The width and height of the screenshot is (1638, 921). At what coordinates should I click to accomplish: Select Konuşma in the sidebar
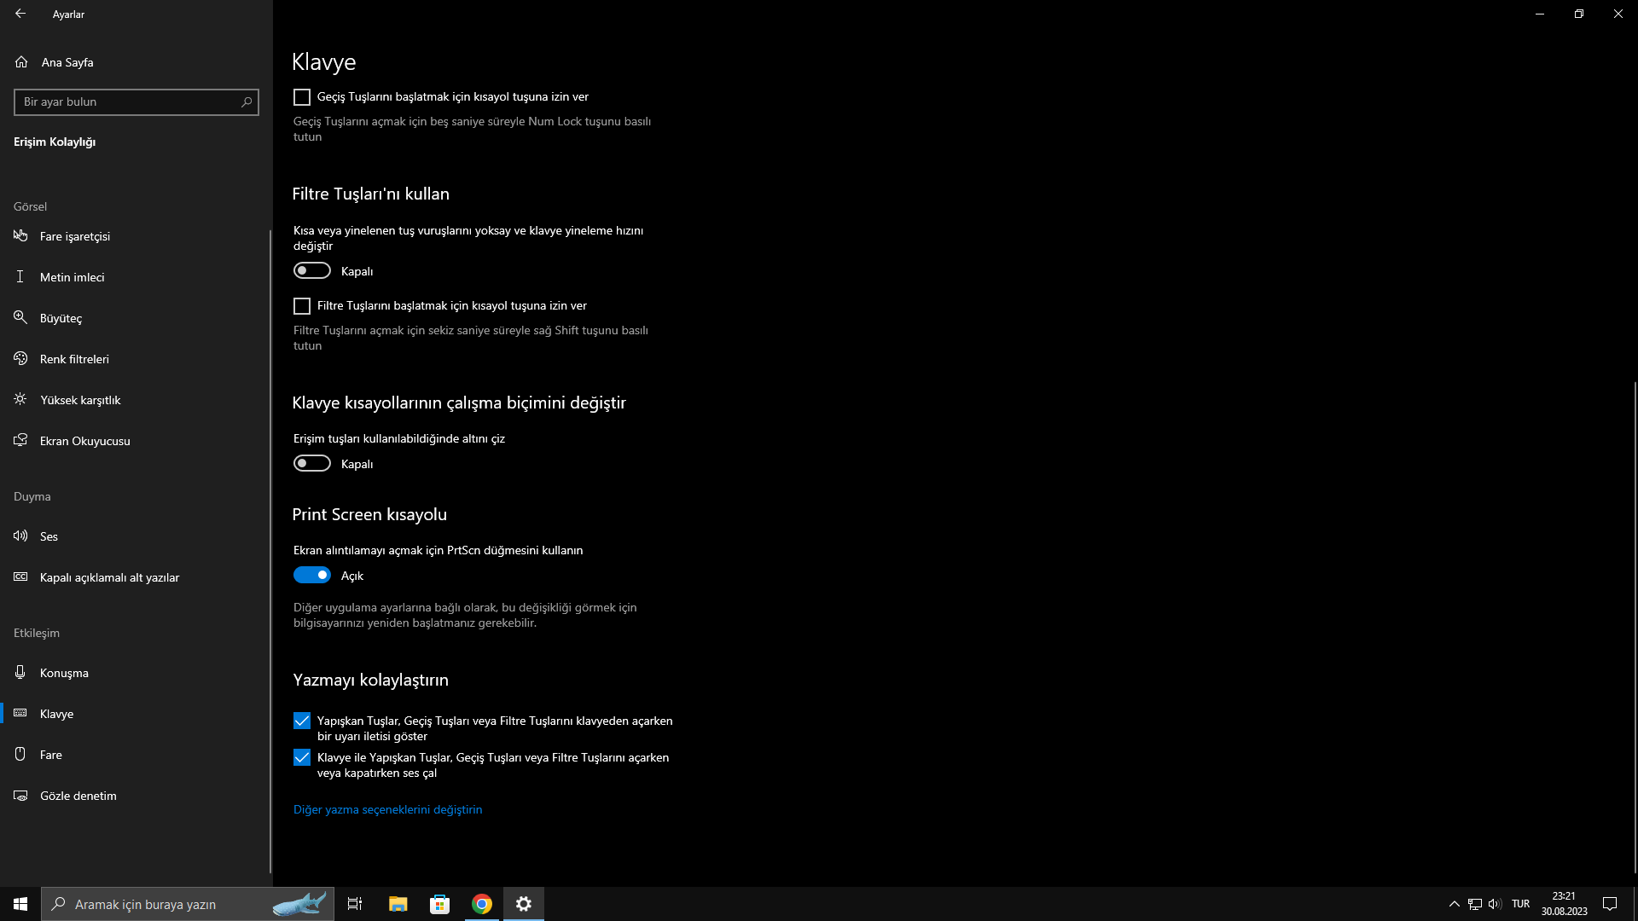click(x=64, y=673)
